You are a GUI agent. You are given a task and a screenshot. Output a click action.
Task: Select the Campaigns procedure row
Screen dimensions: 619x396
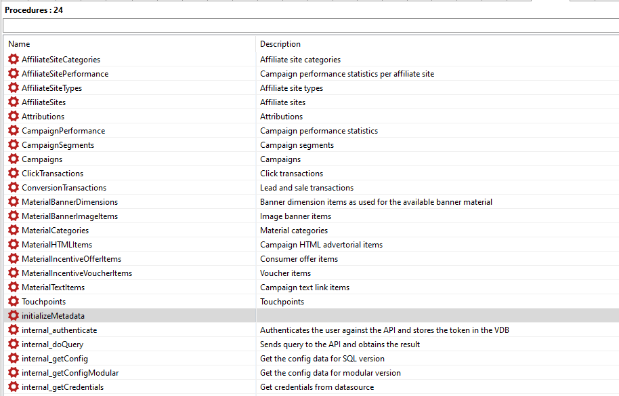pyautogui.click(x=42, y=159)
